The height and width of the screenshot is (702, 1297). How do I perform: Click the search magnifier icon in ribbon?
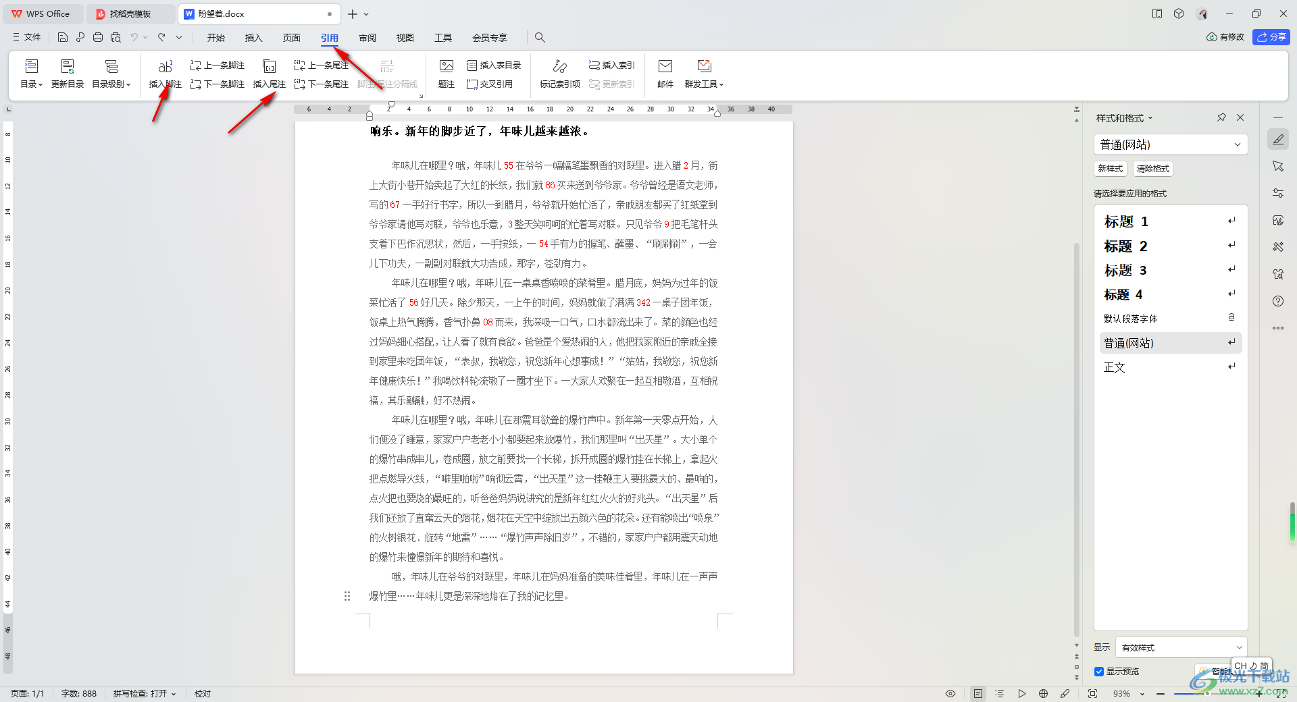click(x=540, y=37)
